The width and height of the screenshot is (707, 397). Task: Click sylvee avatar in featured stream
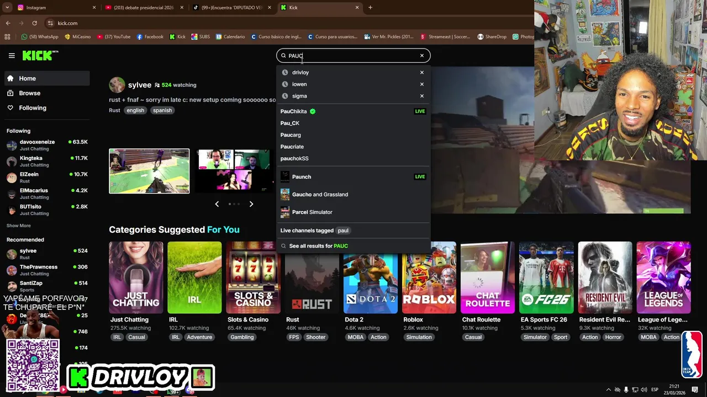[117, 85]
